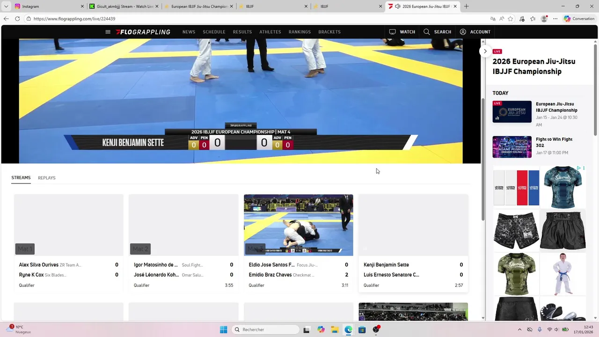The image size is (599, 337).
Task: Open the RESULTS menu item
Action: pos(242,32)
